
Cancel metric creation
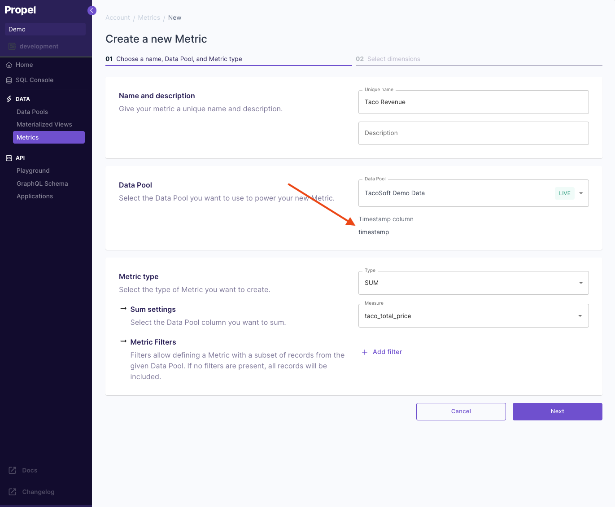[x=461, y=411]
